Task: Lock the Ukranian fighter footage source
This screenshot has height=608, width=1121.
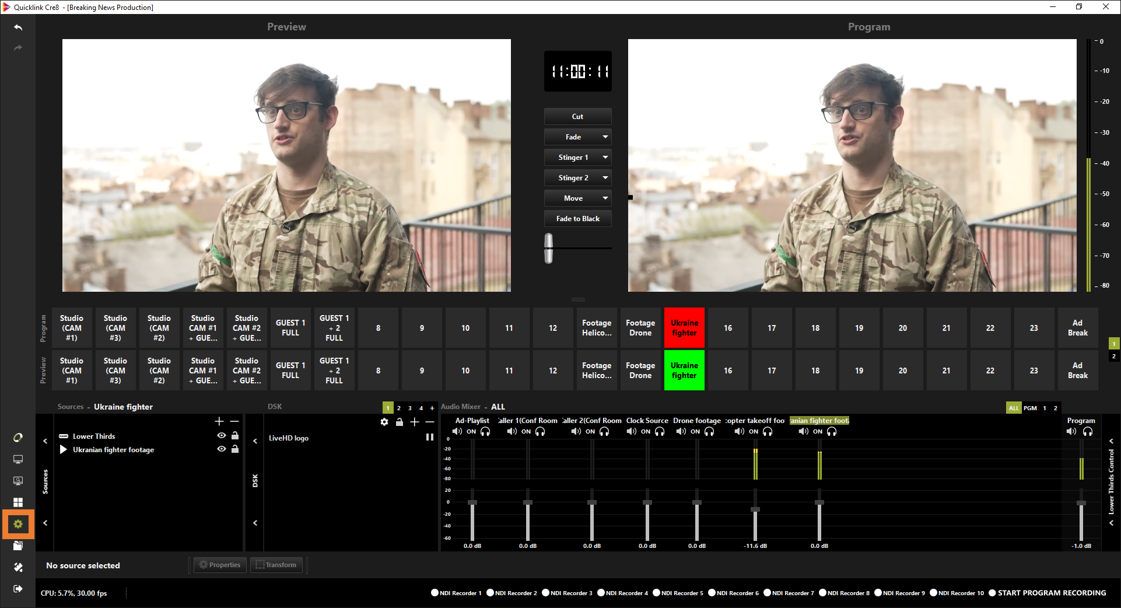Action: pos(235,449)
